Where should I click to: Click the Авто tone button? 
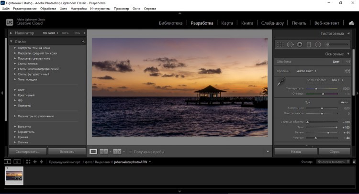[x=344, y=102]
